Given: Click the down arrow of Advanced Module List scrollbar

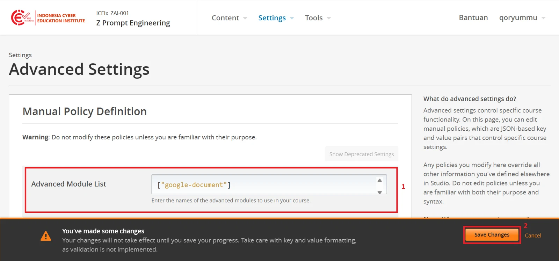Looking at the screenshot, I should [x=380, y=192].
